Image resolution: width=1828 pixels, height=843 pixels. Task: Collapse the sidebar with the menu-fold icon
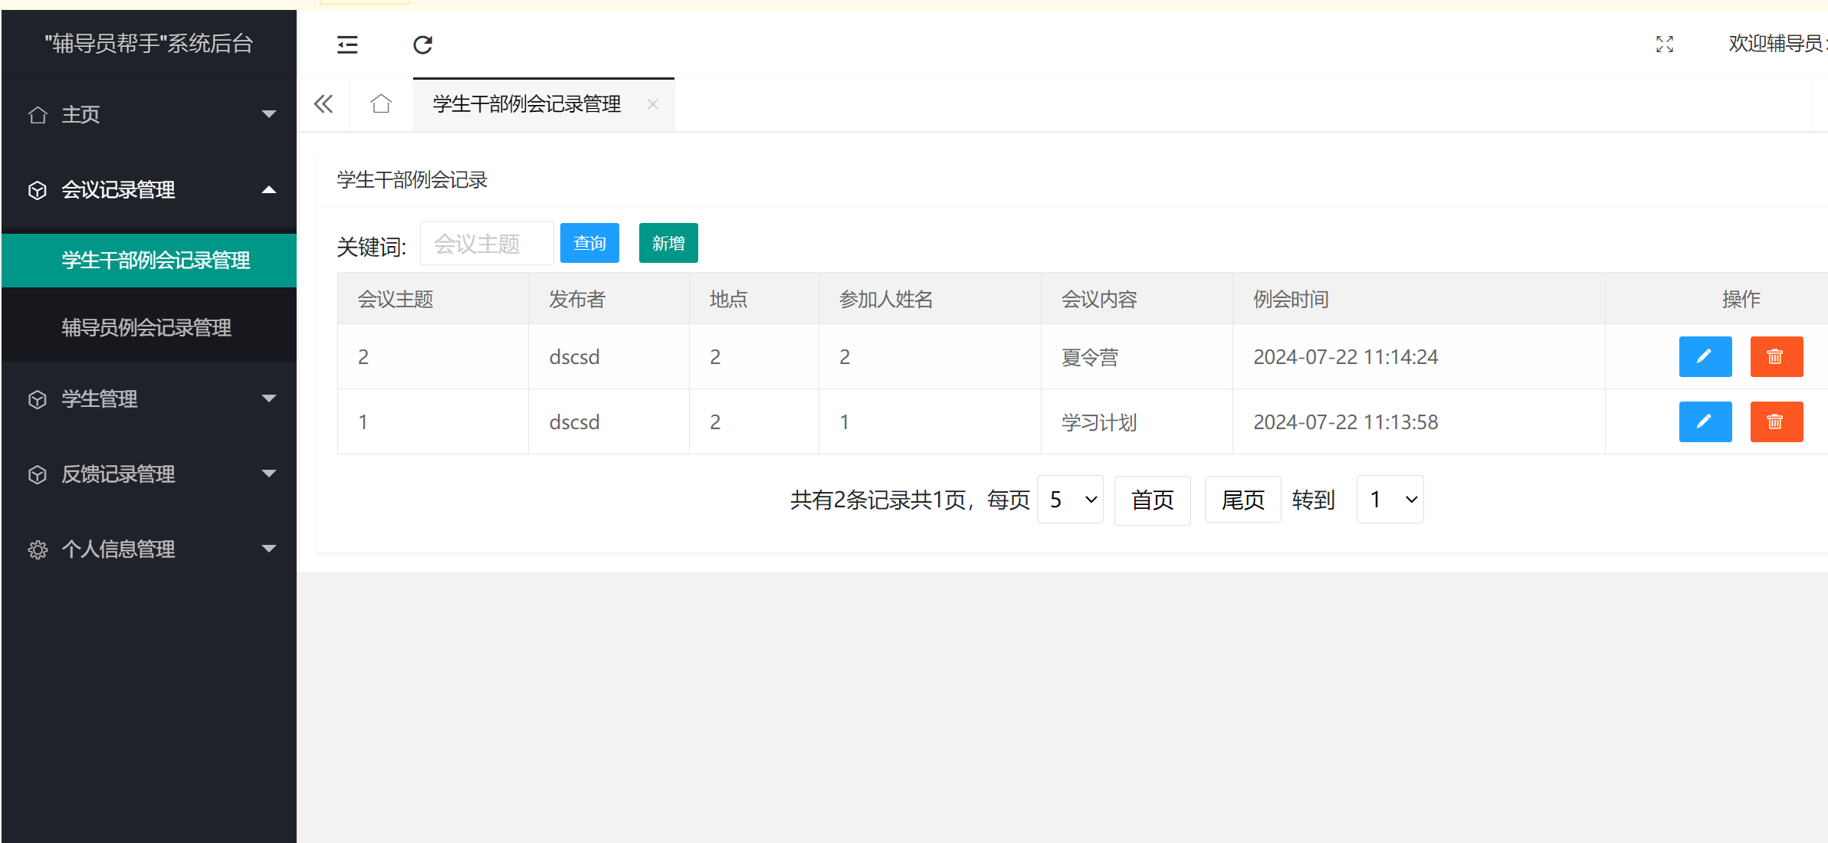pos(347,44)
